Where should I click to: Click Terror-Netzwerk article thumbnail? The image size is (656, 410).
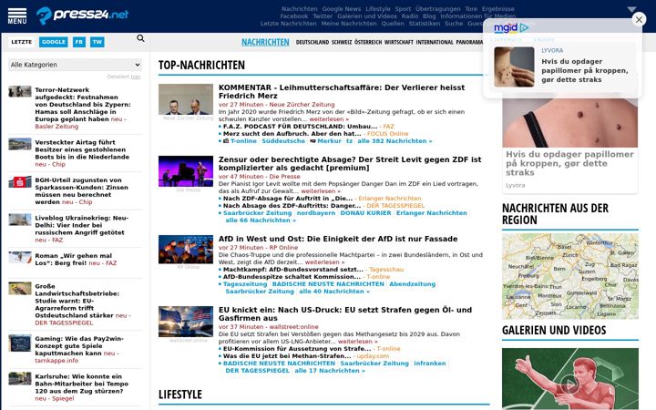pyautogui.click(x=20, y=91)
